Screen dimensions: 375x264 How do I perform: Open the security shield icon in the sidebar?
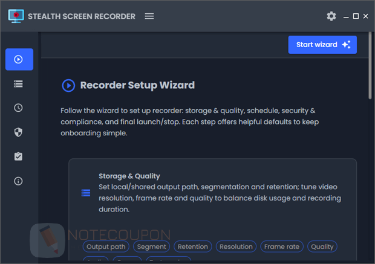point(18,132)
